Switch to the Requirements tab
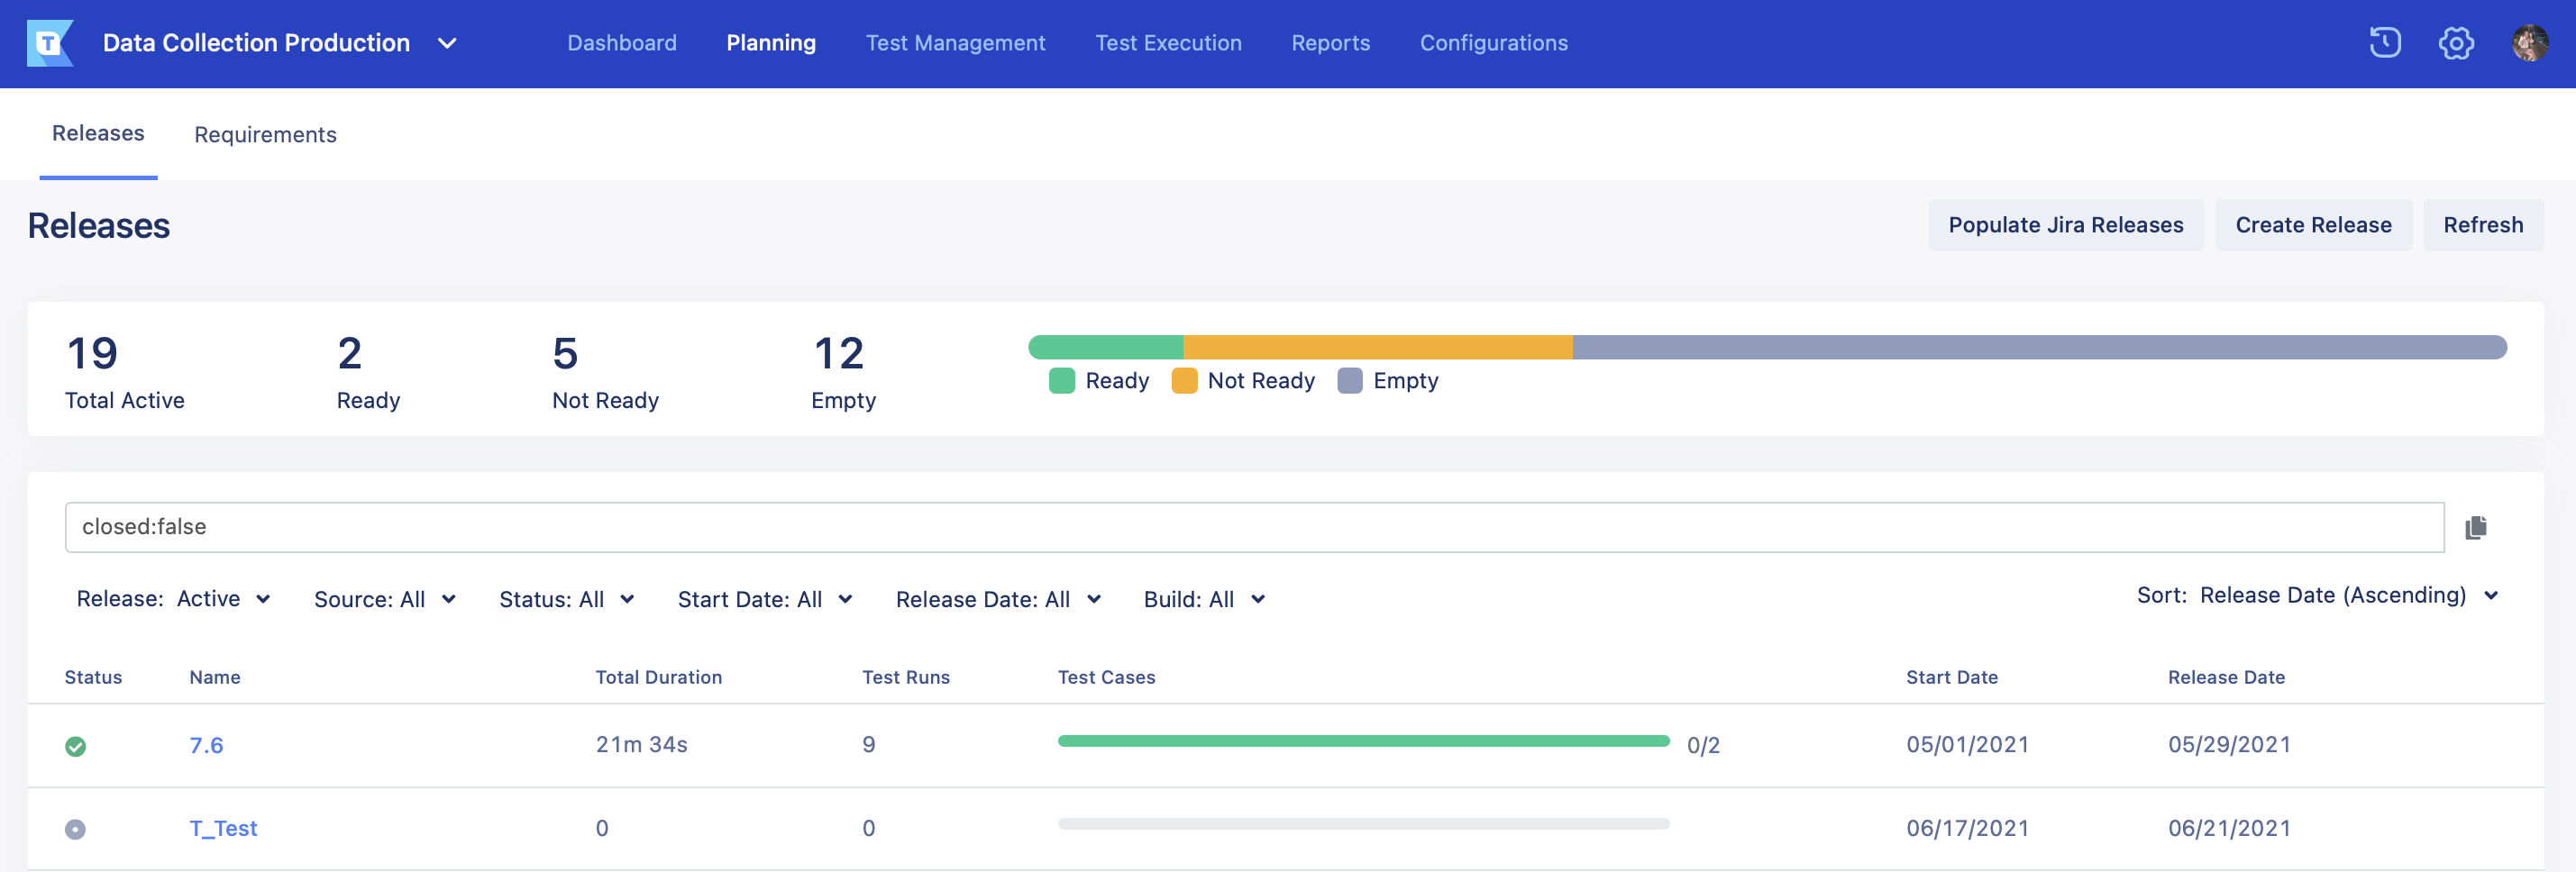 (x=265, y=134)
